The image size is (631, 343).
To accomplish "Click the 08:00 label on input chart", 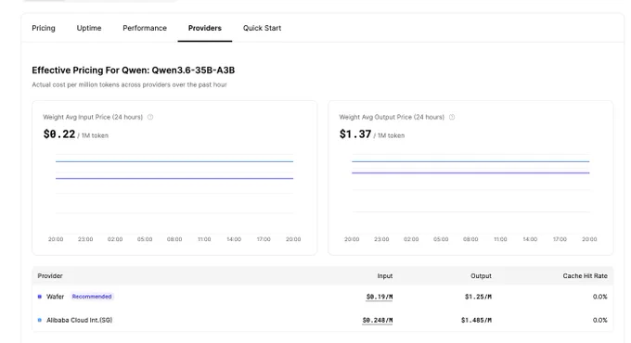I will 174,239.
